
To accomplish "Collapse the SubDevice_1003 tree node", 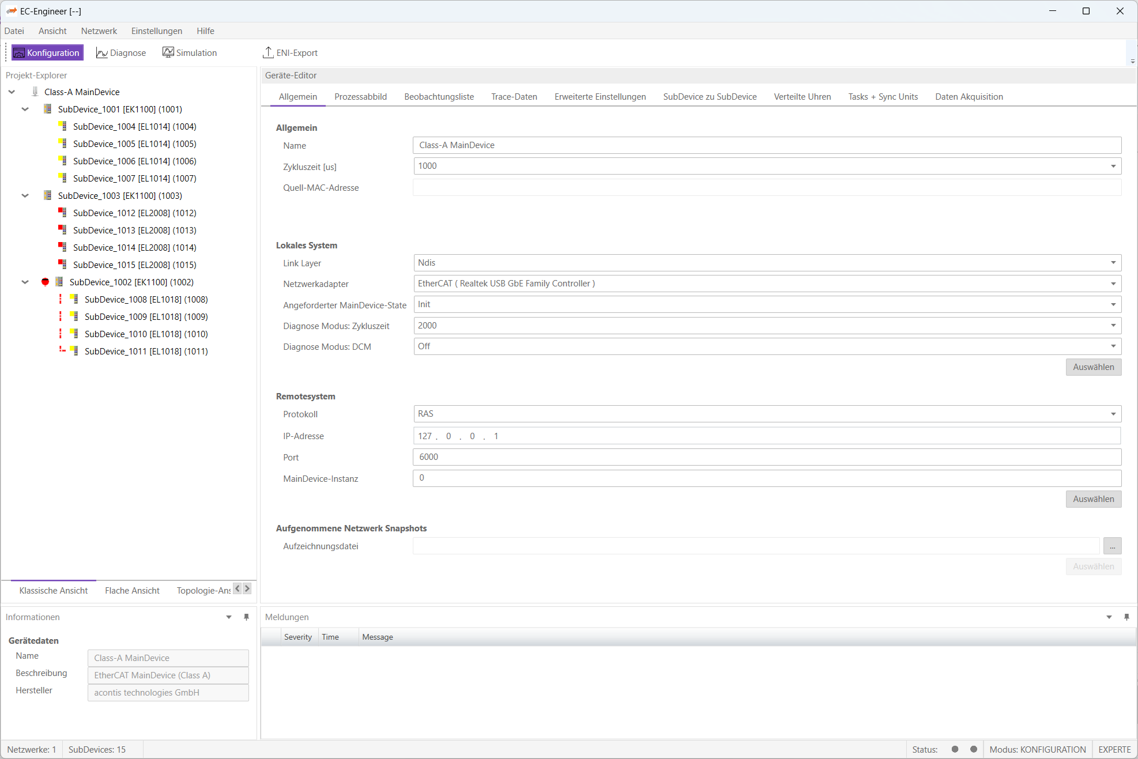I will [x=25, y=195].
